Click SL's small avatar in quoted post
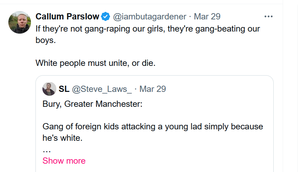Viewport: 298px width, 172px height. (x=49, y=89)
